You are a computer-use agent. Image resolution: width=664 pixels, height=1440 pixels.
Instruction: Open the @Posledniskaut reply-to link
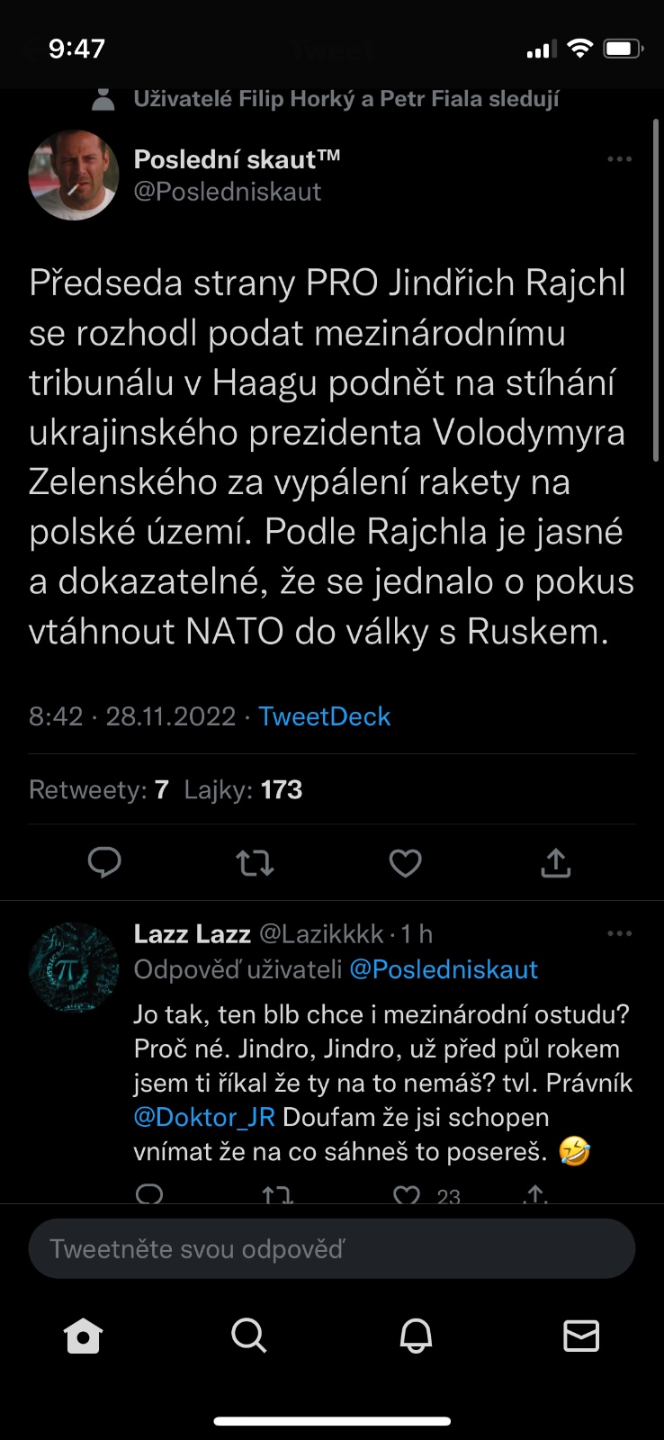click(444, 969)
